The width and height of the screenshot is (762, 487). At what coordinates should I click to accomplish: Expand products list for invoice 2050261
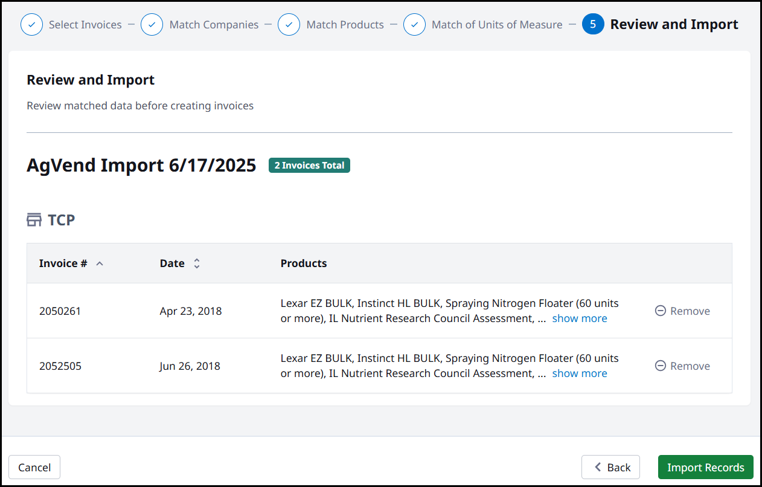point(579,318)
